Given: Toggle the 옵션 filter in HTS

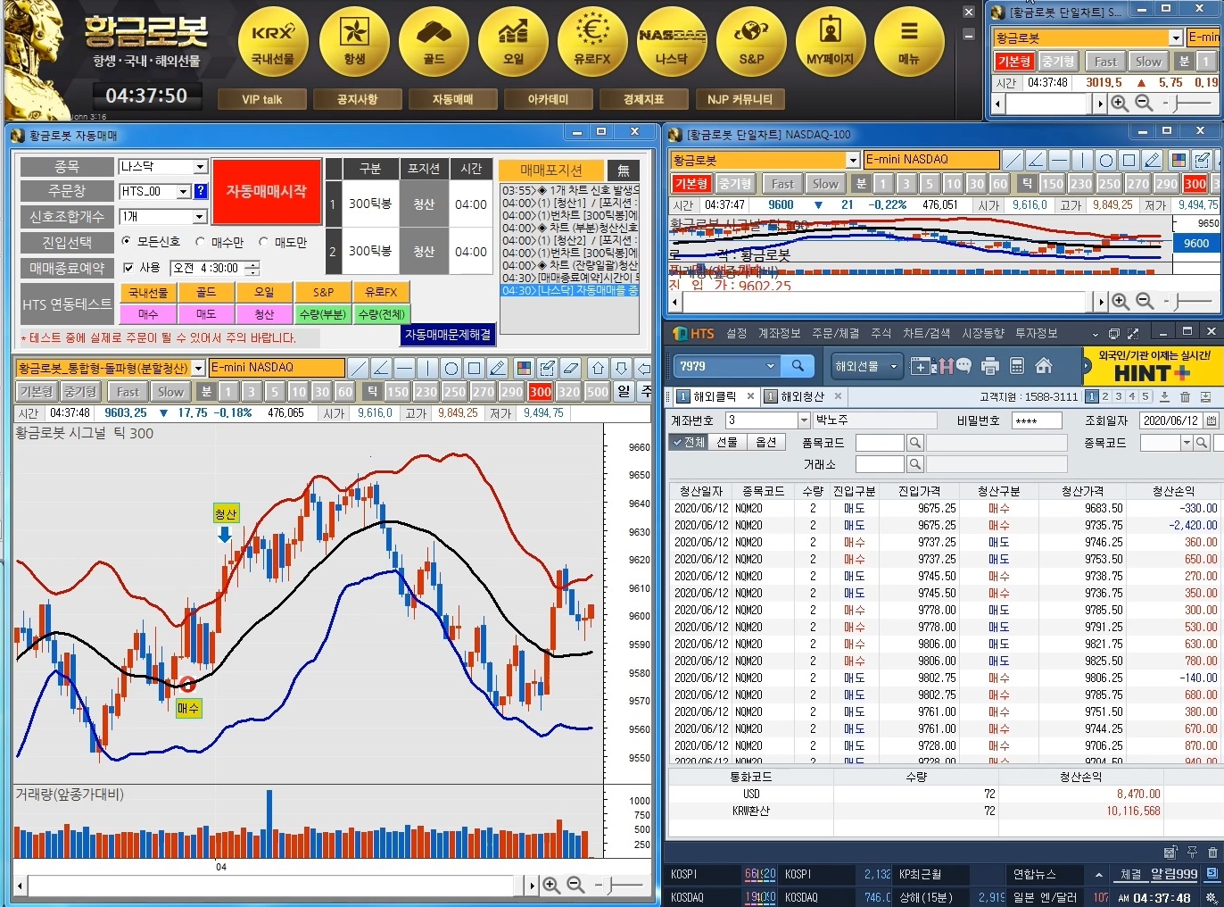Looking at the screenshot, I should click(x=765, y=442).
